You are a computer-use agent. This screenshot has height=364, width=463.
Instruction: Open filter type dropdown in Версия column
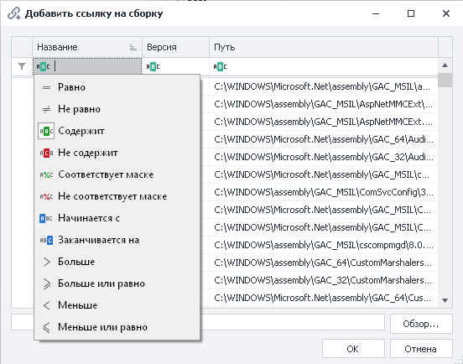pyautogui.click(x=153, y=67)
